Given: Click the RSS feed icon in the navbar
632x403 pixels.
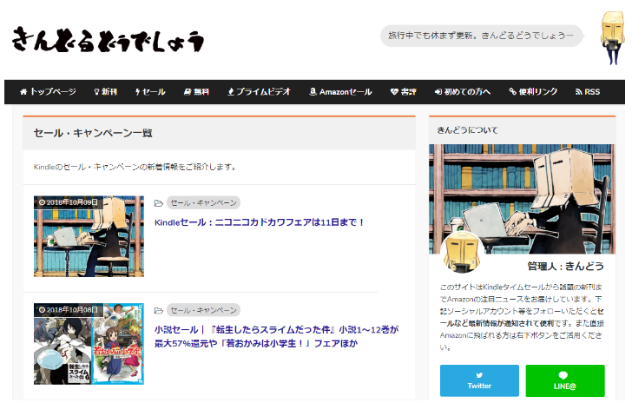Looking at the screenshot, I should click(578, 92).
